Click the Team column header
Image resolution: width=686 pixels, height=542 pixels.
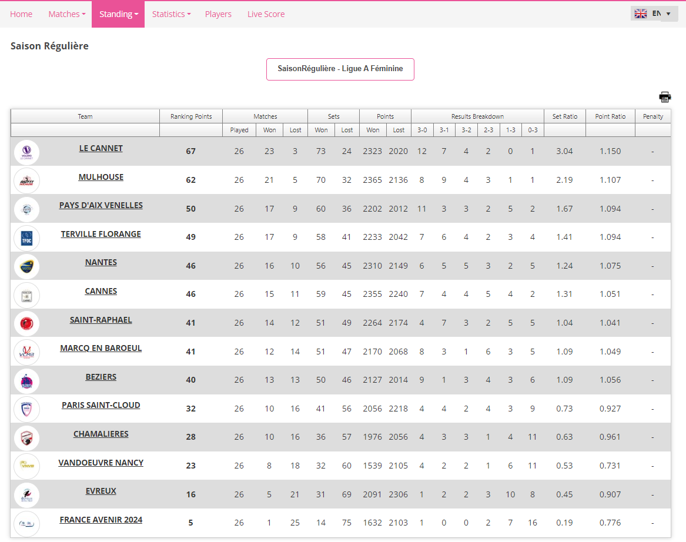click(x=85, y=116)
